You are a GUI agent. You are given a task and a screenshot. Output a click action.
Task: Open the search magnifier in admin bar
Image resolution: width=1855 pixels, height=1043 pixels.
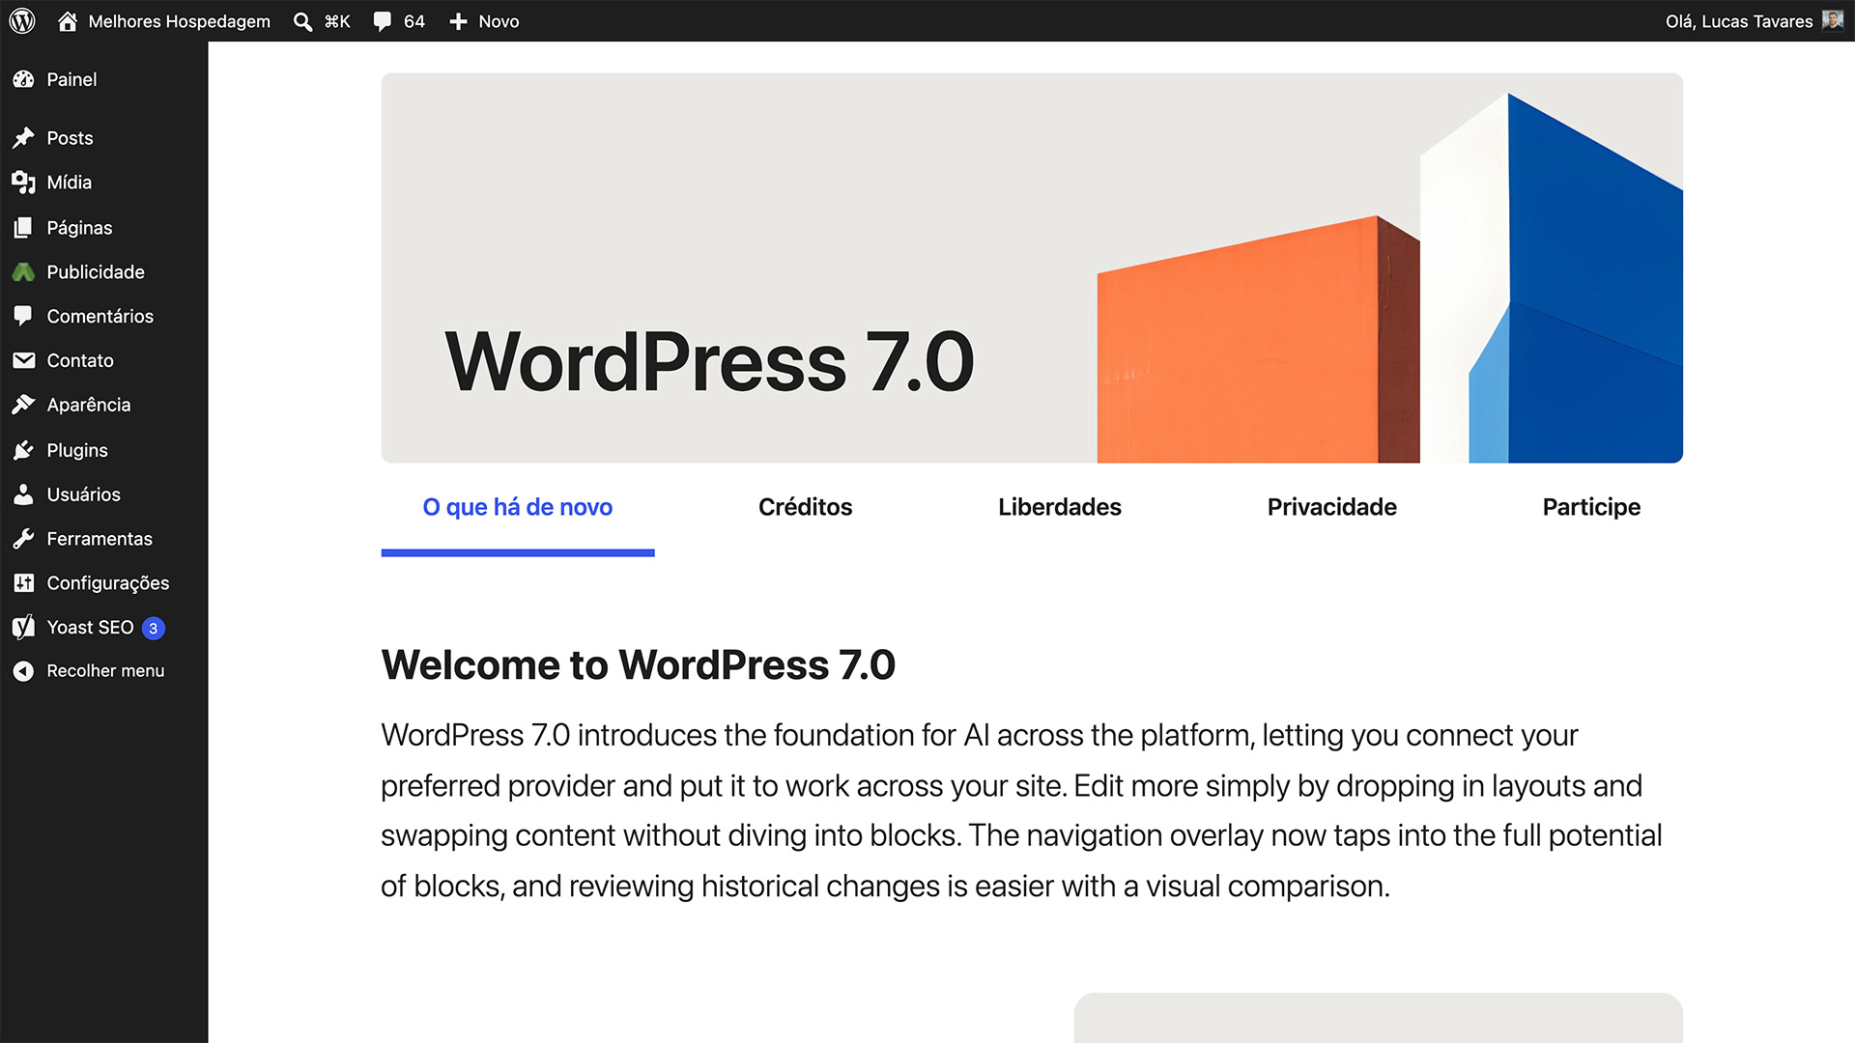(x=302, y=21)
